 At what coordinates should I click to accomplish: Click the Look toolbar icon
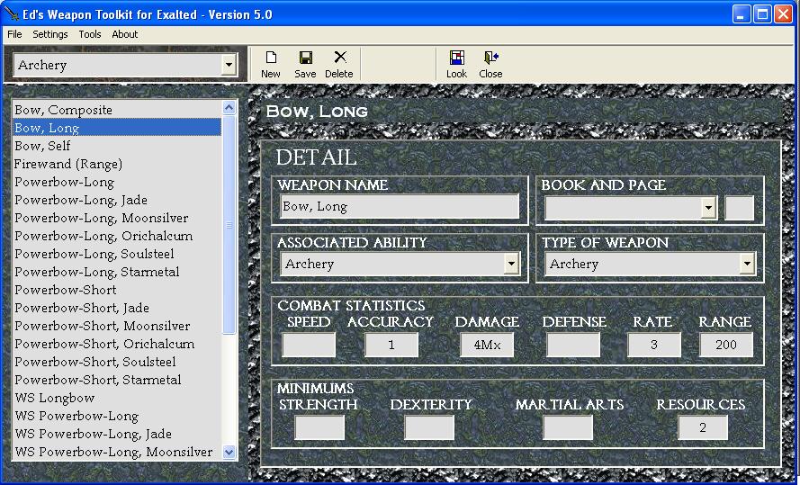pos(456,64)
